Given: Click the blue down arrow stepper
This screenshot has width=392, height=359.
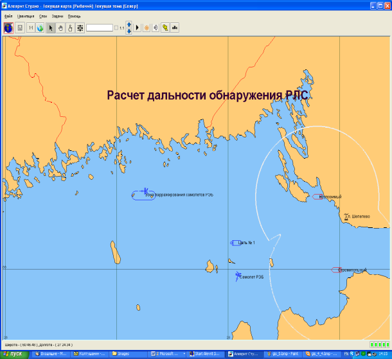Looking at the screenshot, I should pyautogui.click(x=129, y=31).
